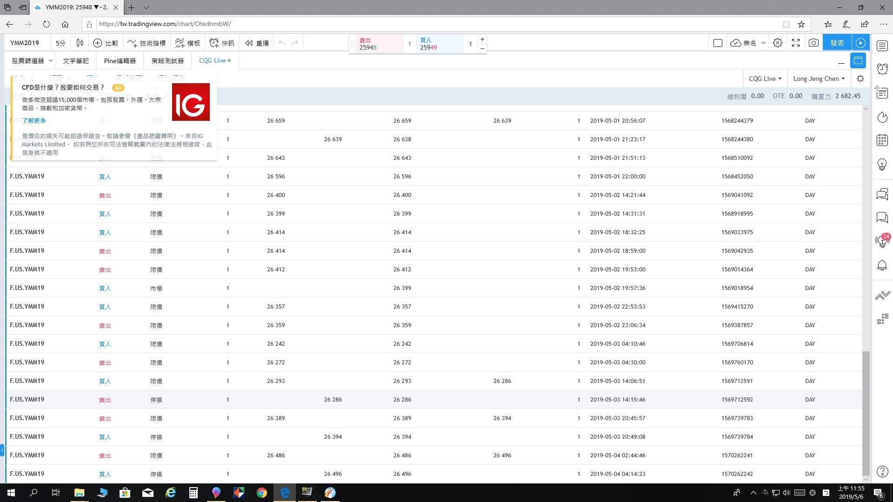Expand the CQG Live broker dropdown
Screen dimensions: 893x502
coord(765,79)
